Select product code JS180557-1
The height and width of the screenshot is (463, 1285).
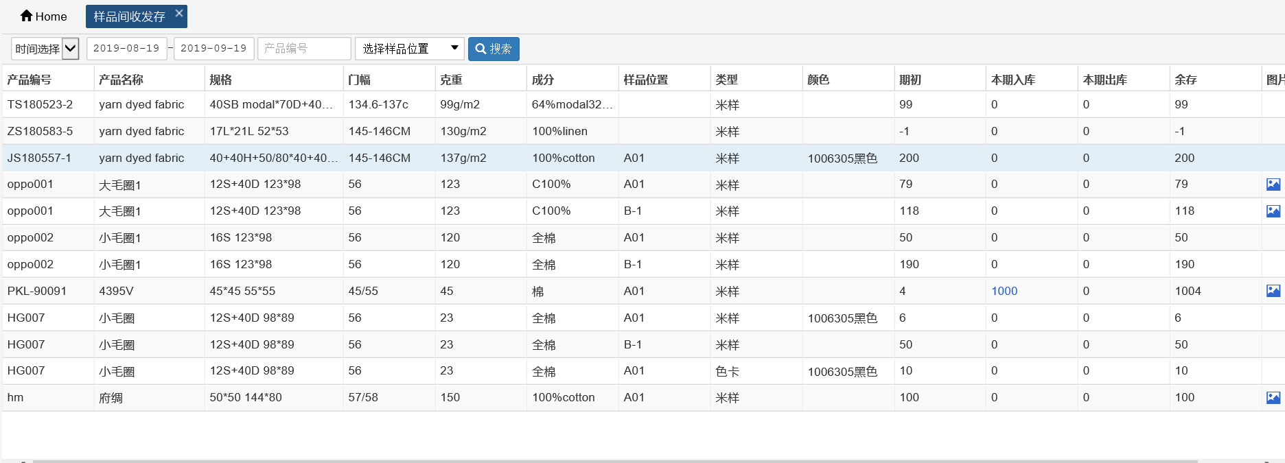coord(39,158)
